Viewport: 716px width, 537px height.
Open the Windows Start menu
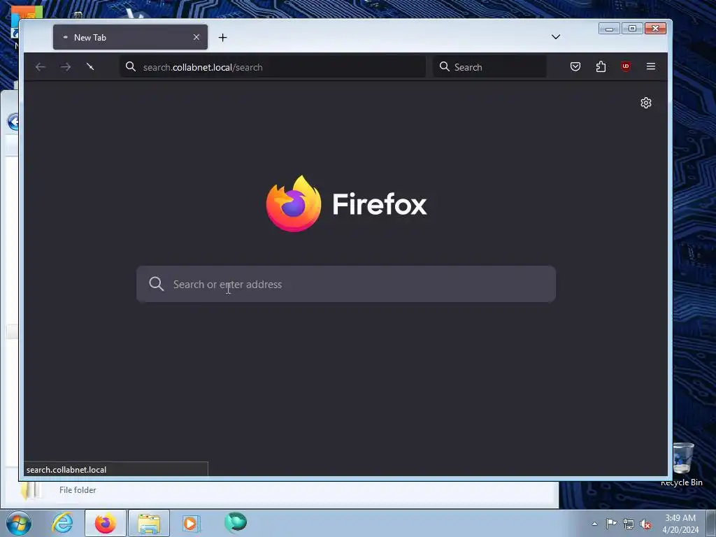click(19, 523)
